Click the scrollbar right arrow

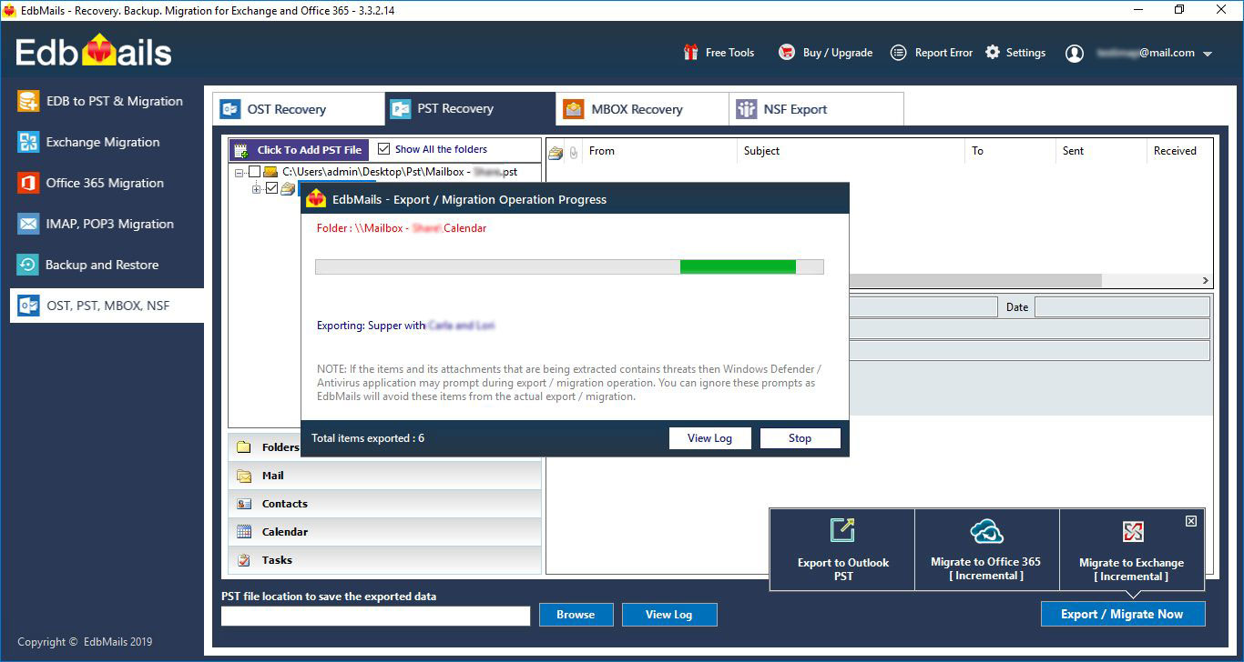point(1206,281)
